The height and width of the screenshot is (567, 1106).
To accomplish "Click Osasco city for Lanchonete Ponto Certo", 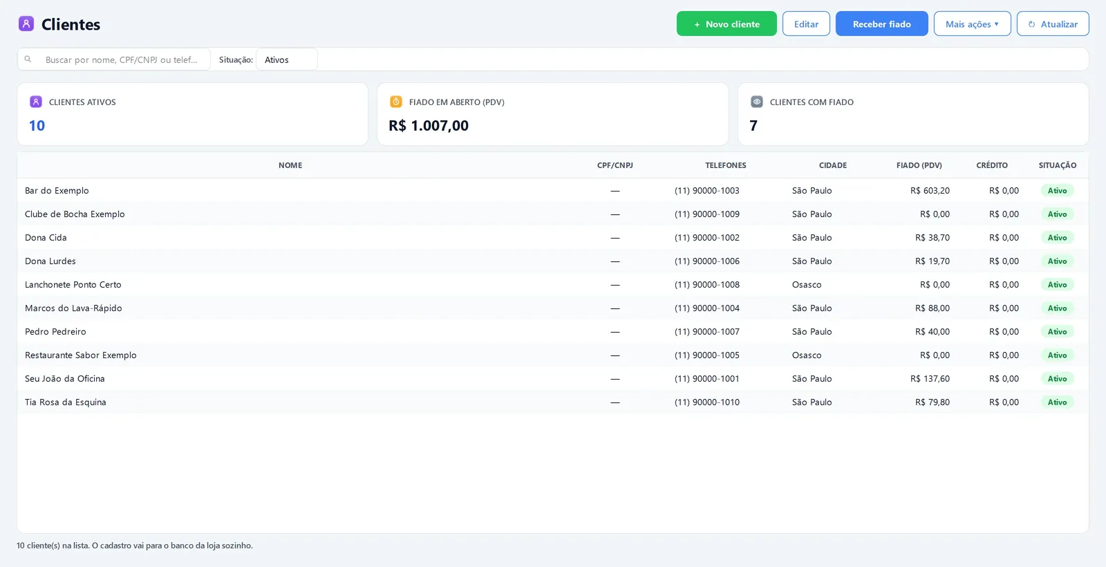I will click(807, 284).
